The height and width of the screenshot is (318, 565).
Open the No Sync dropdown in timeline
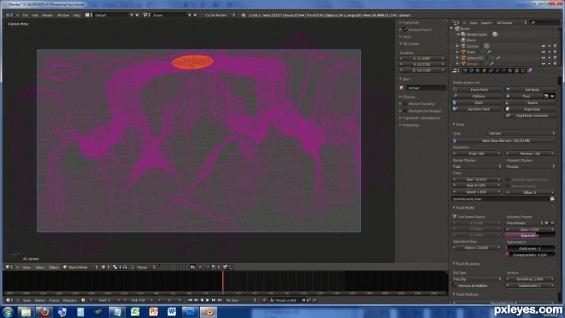pos(240,300)
